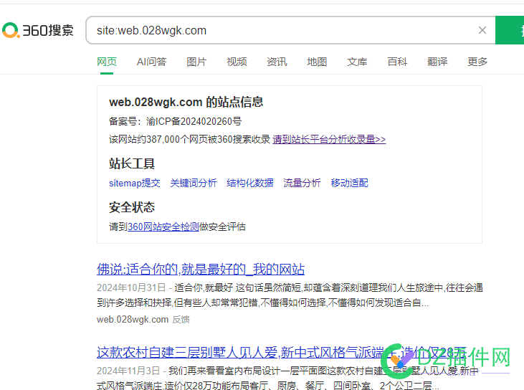
Task: Go to the 视频 tab
Action: [x=237, y=62]
